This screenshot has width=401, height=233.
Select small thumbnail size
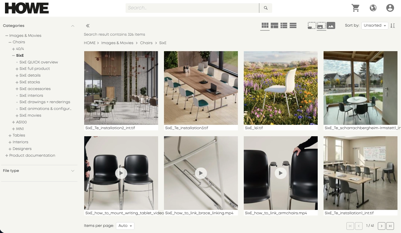pos(312,26)
